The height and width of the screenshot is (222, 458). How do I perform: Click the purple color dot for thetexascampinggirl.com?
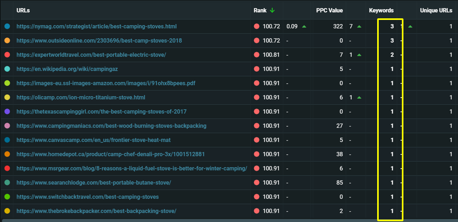pyautogui.click(x=7, y=112)
